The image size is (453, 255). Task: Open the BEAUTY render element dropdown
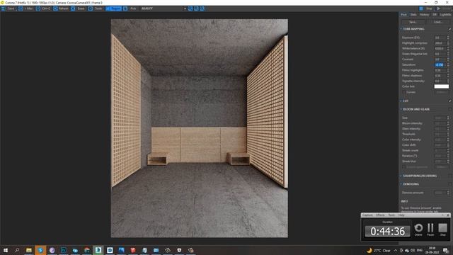(x=164, y=8)
